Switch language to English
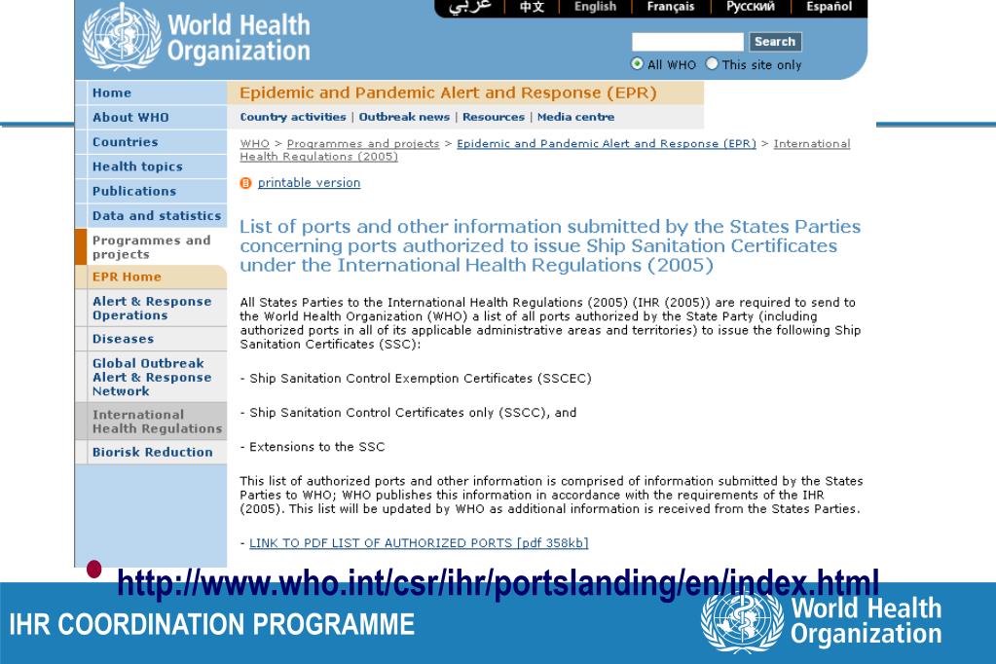The width and height of the screenshot is (996, 664). (x=595, y=7)
